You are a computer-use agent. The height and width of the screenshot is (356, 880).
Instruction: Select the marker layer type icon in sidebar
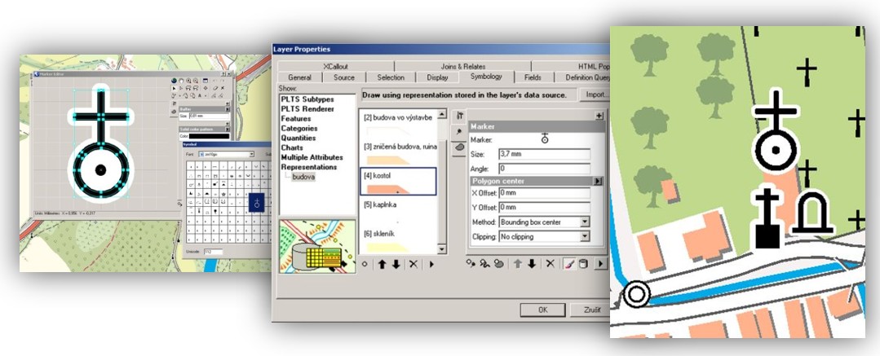pyautogui.click(x=460, y=131)
